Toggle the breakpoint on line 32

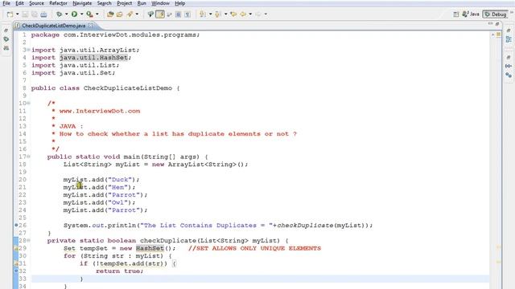tap(16, 271)
